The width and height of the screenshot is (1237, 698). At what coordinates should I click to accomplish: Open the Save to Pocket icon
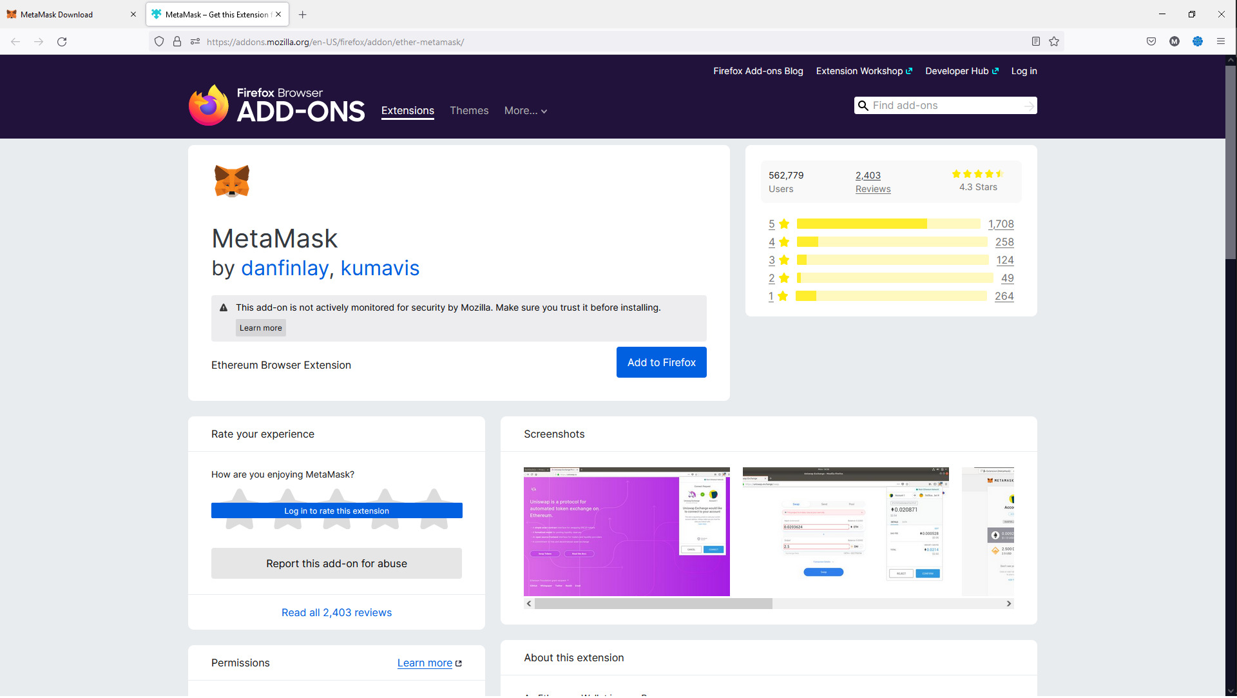1151,42
